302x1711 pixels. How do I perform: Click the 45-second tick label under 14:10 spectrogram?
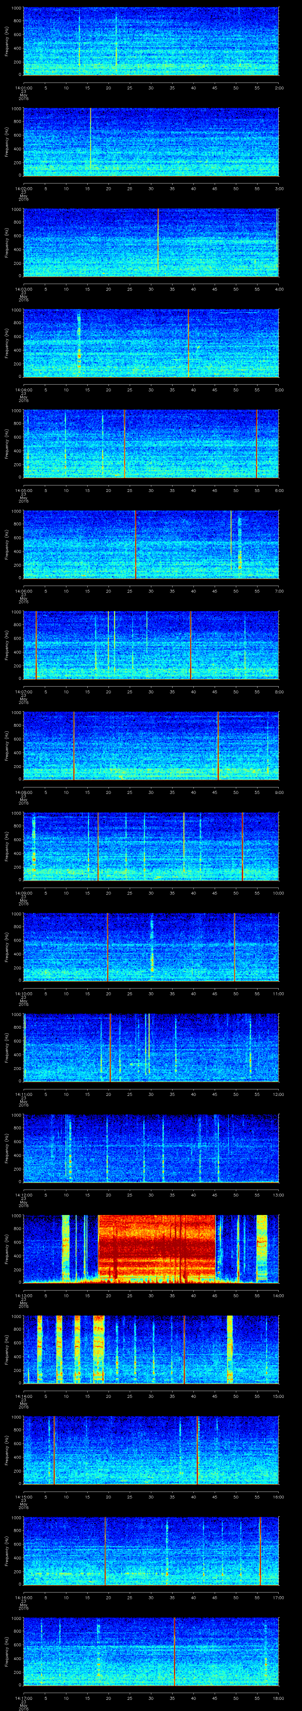tap(214, 994)
